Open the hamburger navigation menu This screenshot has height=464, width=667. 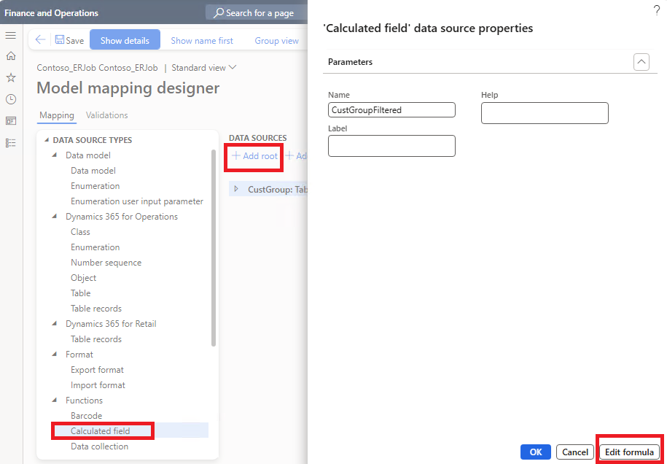[11, 35]
